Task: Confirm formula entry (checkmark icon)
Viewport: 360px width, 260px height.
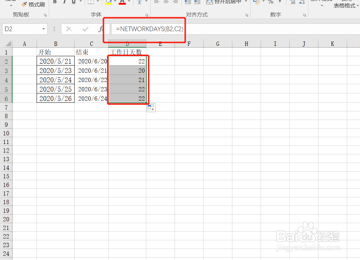Action: [x=85, y=29]
